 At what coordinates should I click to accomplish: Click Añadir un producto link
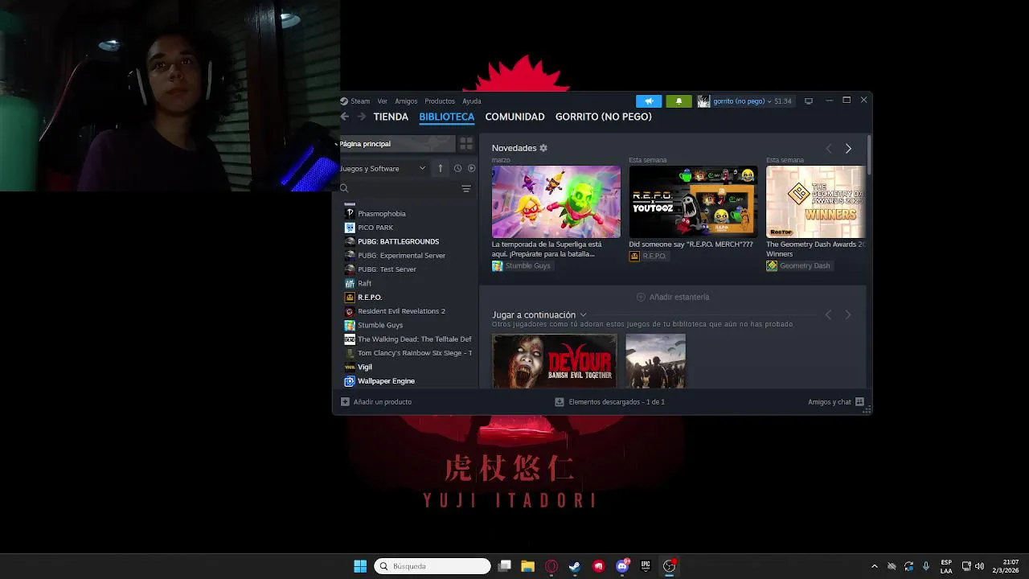coord(383,401)
